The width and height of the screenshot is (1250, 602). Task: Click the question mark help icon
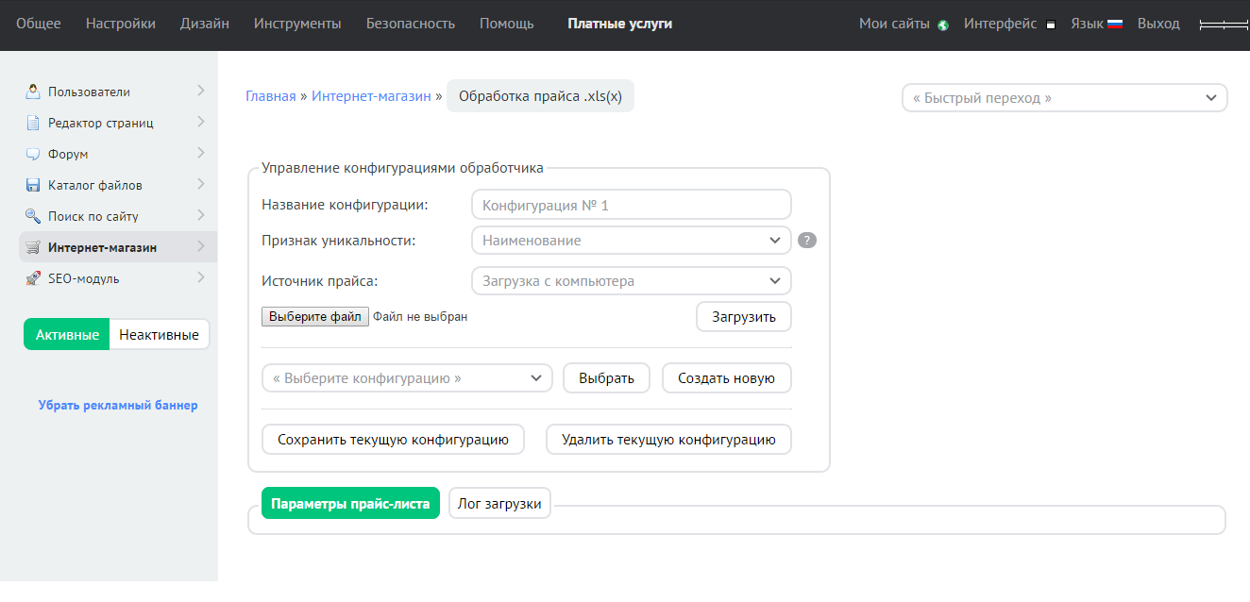coord(806,241)
